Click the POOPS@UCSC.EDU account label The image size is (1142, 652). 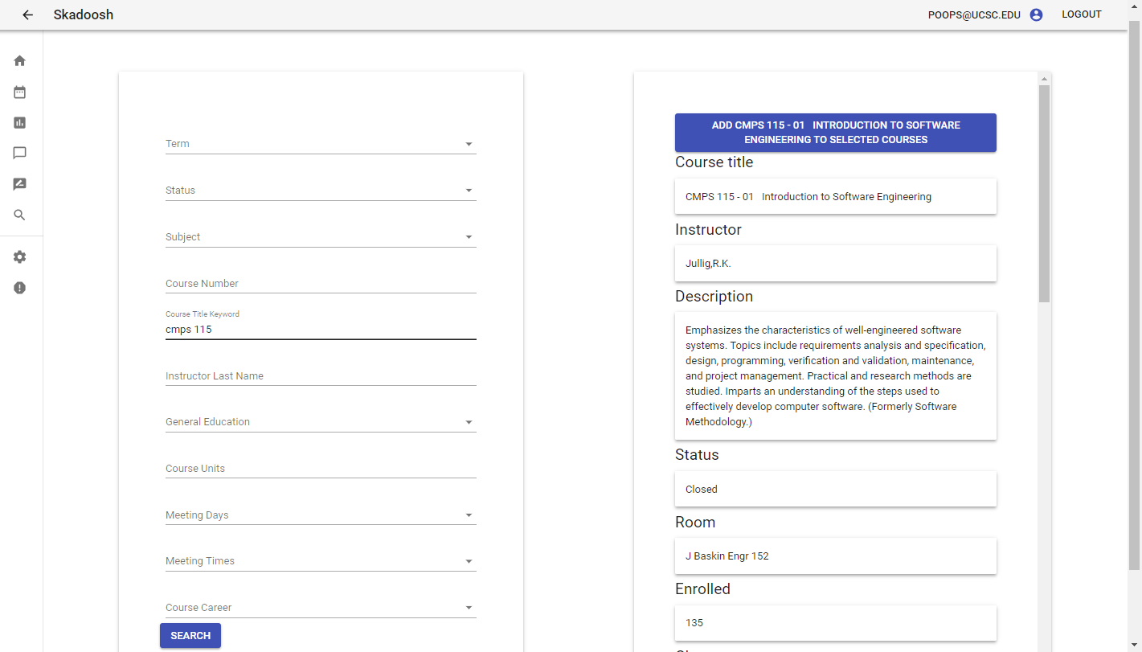coord(974,14)
